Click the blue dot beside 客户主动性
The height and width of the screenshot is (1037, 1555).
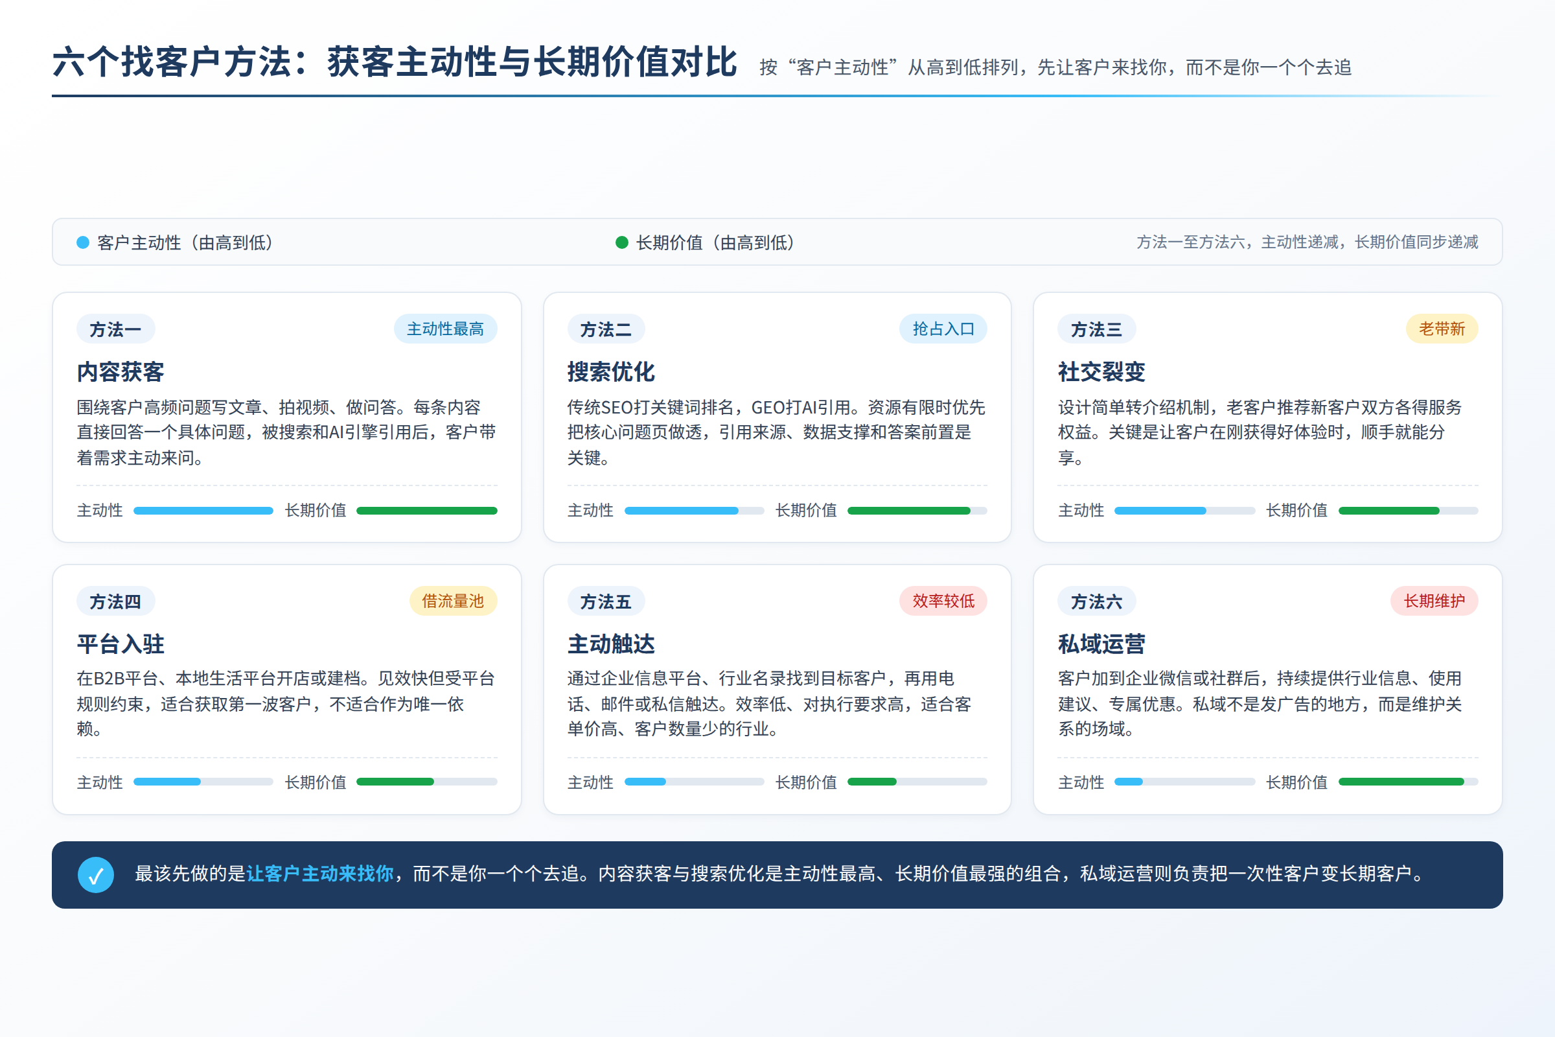(83, 242)
